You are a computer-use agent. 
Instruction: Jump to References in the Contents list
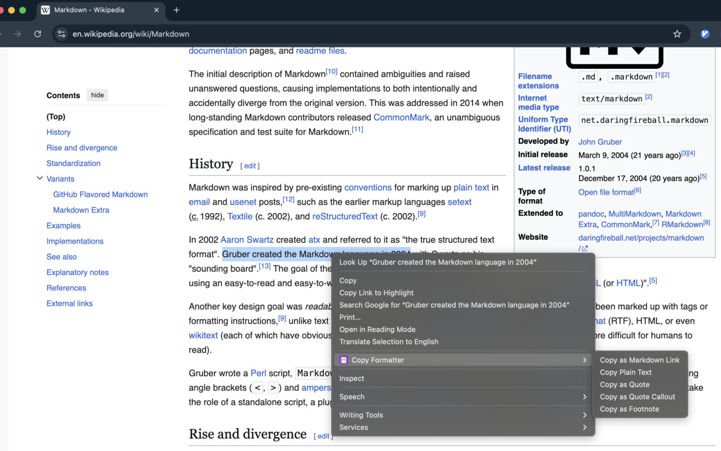[x=66, y=288]
